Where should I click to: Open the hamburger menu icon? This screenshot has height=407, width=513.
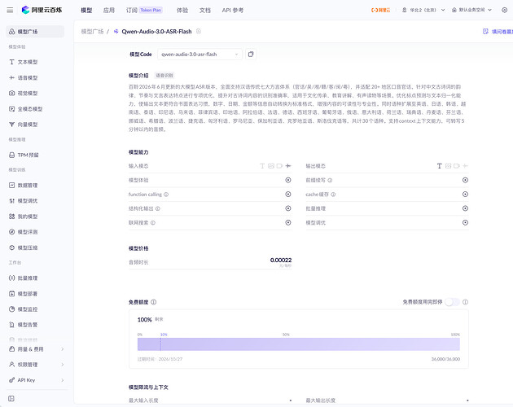click(10, 10)
